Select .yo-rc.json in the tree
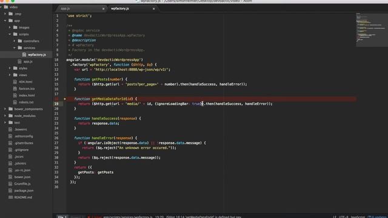Screen dimensions: 388x218 point(22,170)
